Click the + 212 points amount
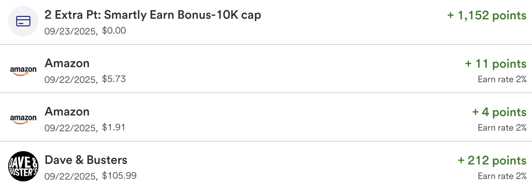Screen dimensions: 532x185 492,160
